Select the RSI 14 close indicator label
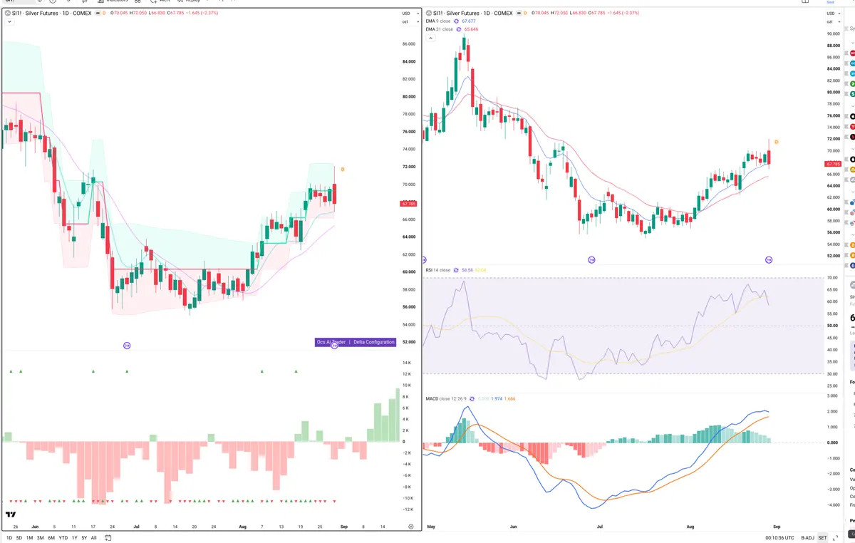Screen dimensions: 855x543 point(437,270)
